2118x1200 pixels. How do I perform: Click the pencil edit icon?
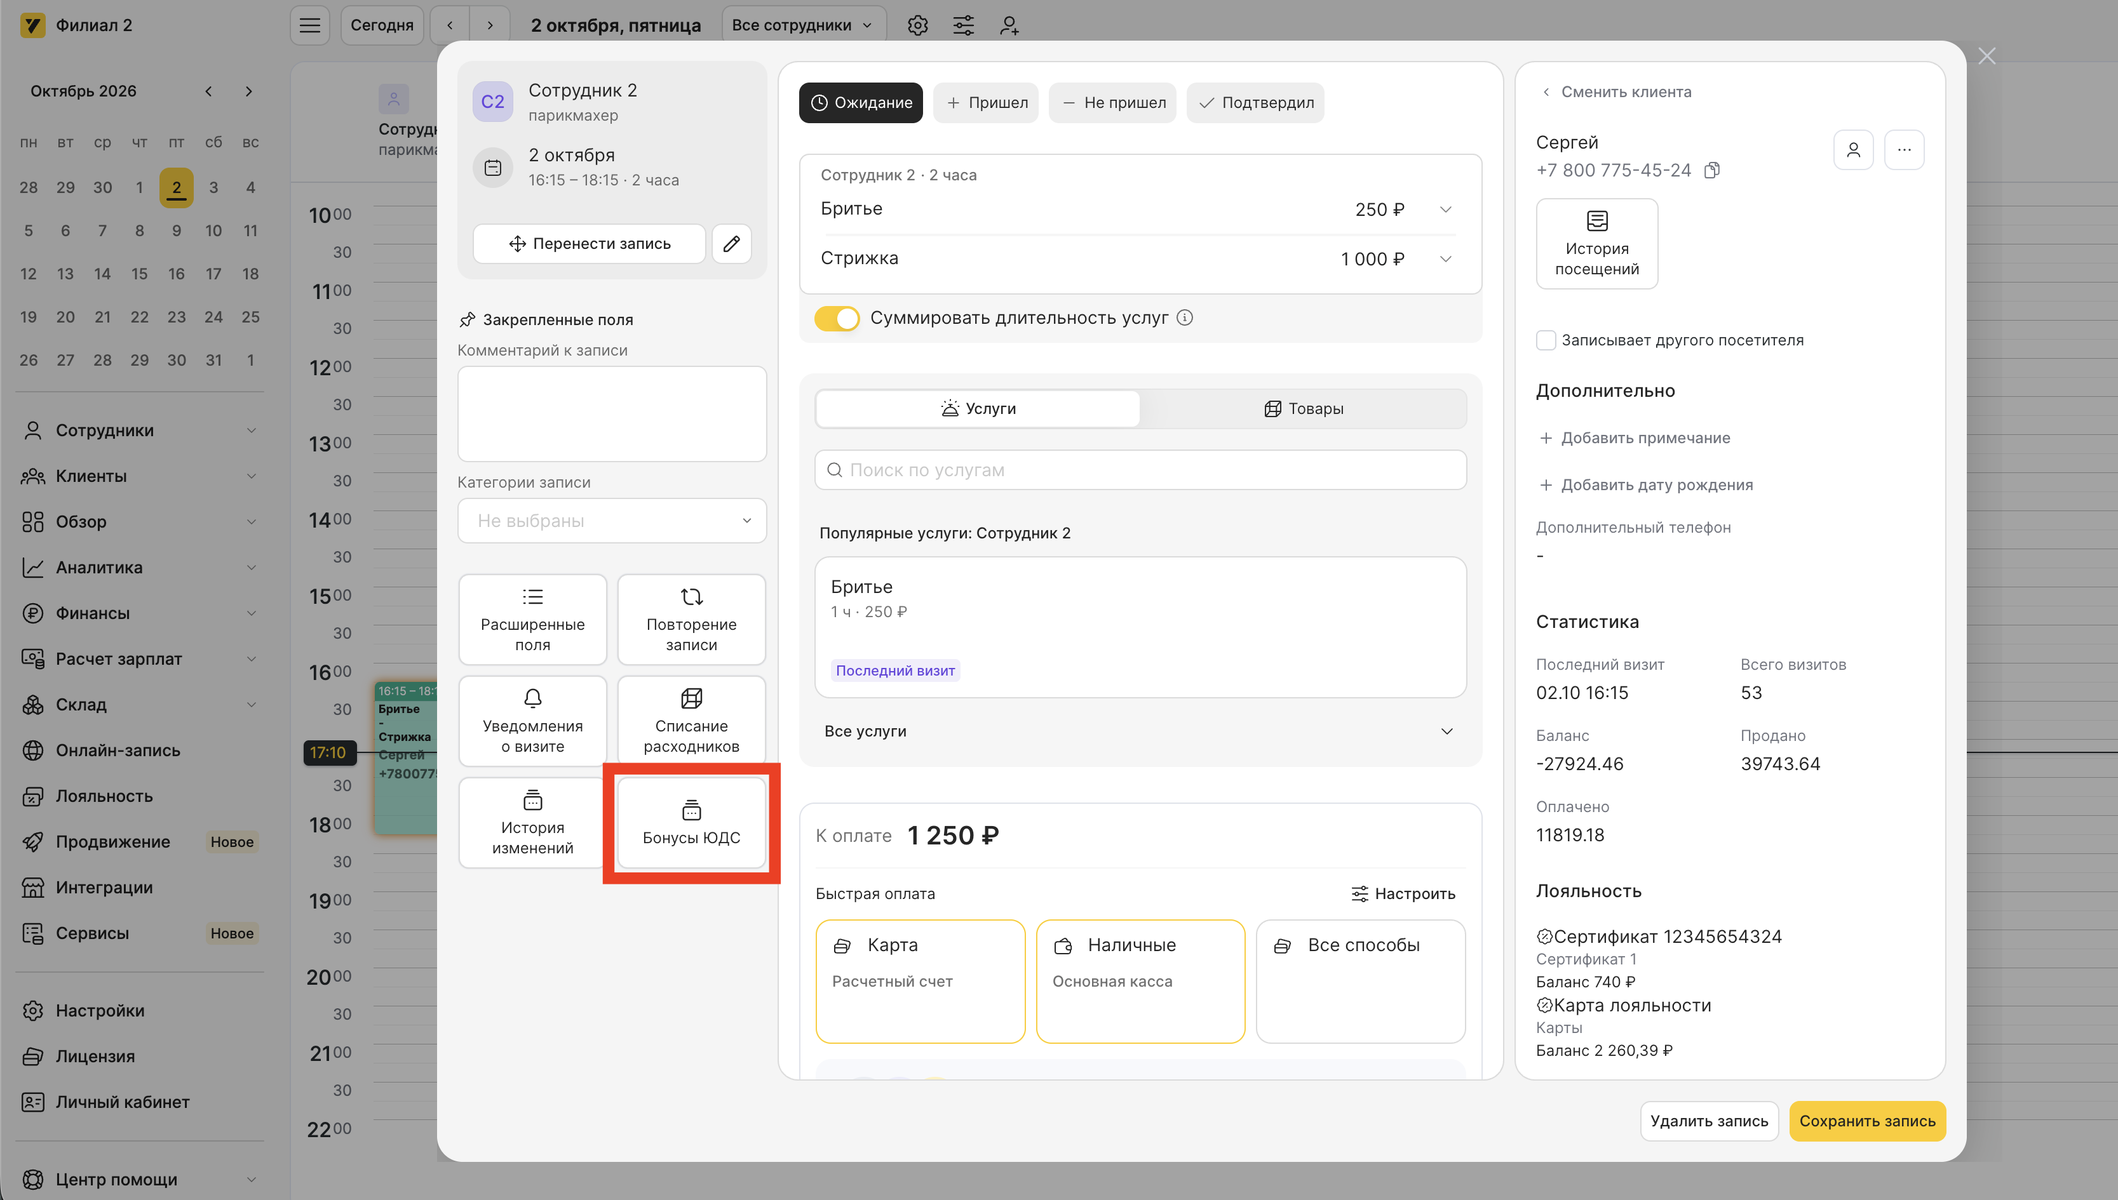tap(731, 244)
